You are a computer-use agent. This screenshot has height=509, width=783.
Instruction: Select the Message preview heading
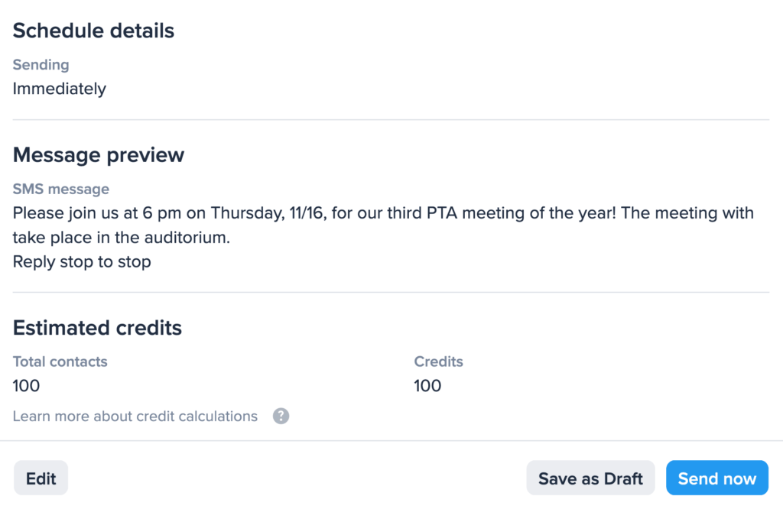click(x=99, y=155)
